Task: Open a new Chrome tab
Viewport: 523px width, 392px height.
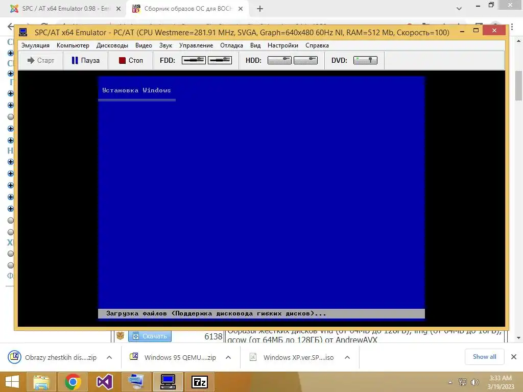Action: coord(260,9)
